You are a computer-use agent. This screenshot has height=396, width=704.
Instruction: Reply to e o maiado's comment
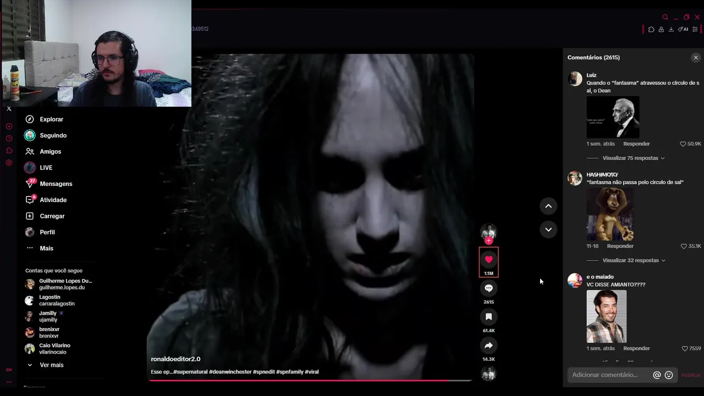(636, 348)
